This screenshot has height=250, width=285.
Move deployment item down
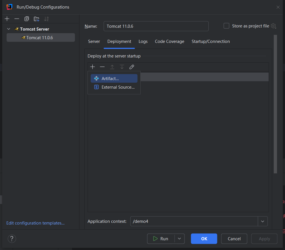pyautogui.click(x=122, y=67)
